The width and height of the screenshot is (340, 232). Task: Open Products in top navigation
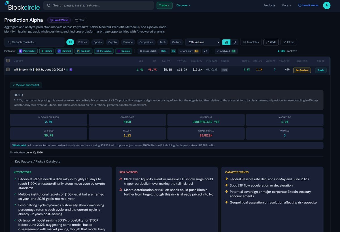(269, 5)
